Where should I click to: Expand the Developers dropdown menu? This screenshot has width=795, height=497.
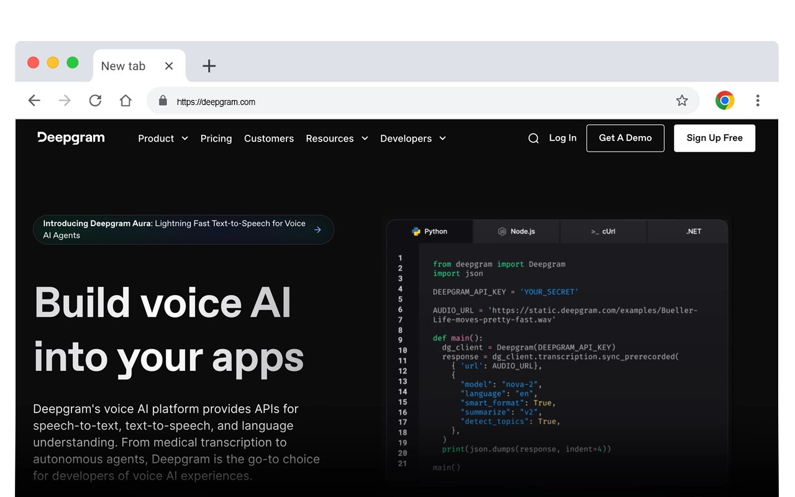[413, 139]
